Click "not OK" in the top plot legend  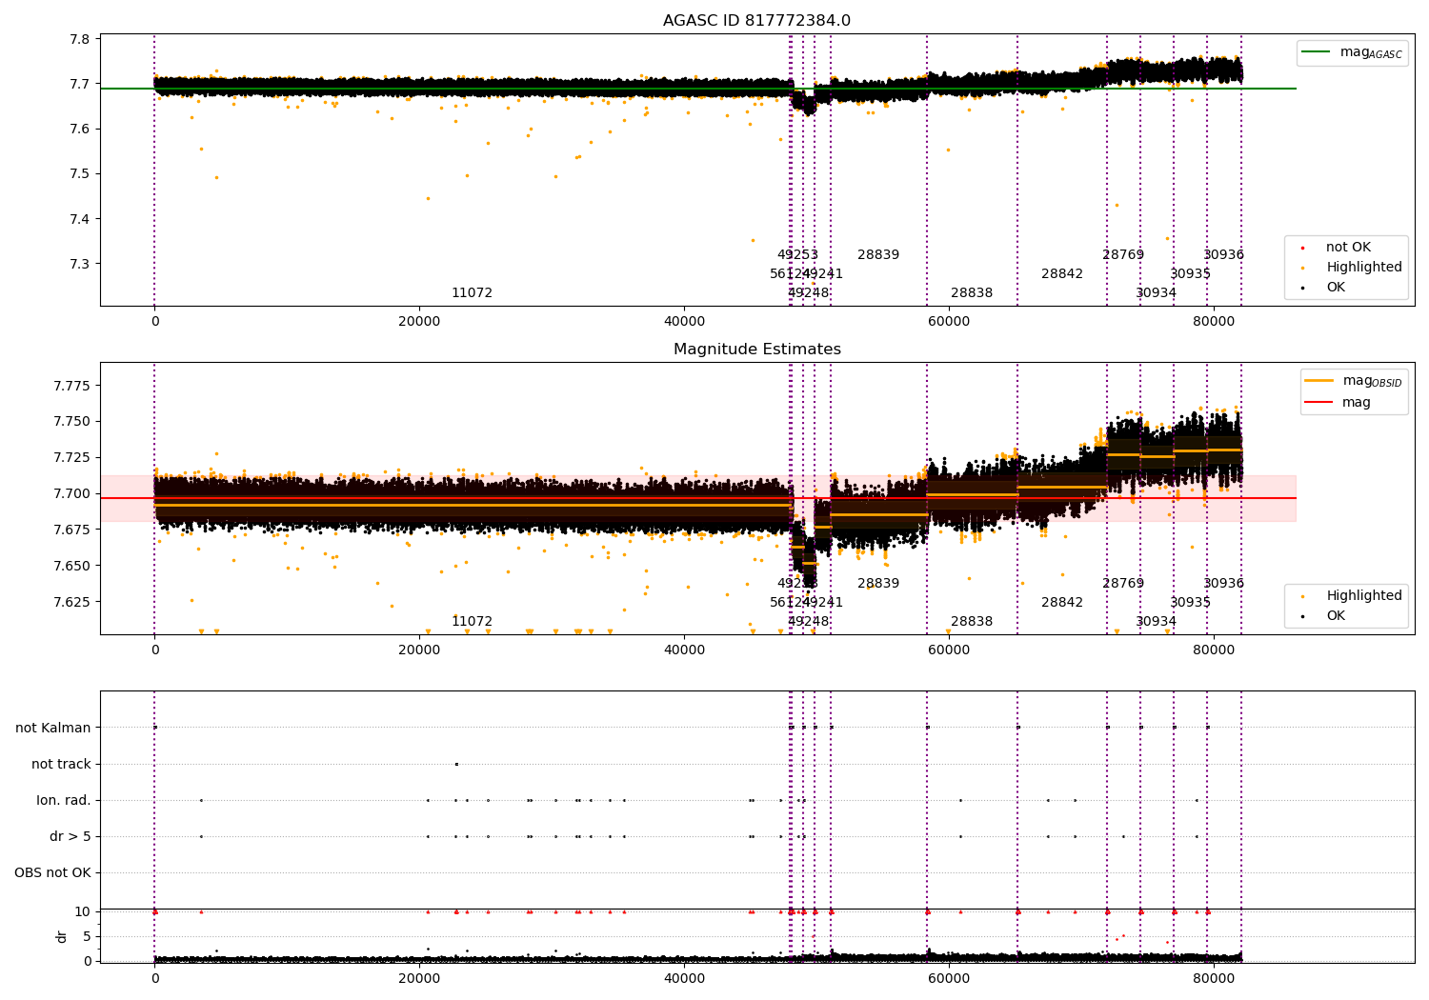click(x=1348, y=248)
